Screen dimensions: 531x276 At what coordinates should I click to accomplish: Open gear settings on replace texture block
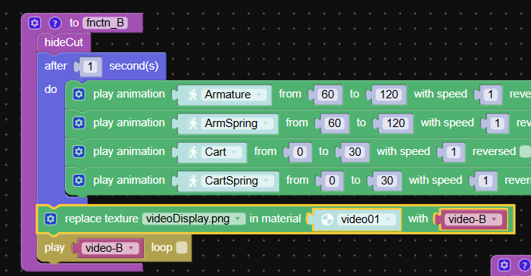51,219
